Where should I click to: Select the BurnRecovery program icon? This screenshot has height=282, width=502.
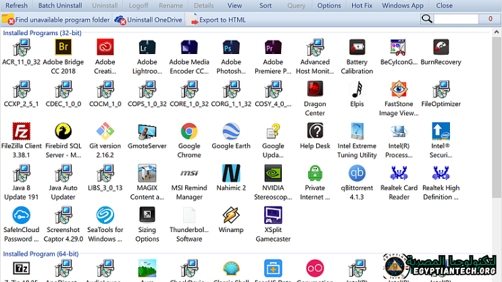441,47
